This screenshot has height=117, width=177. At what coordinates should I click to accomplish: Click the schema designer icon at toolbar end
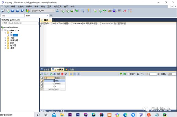[130, 11]
